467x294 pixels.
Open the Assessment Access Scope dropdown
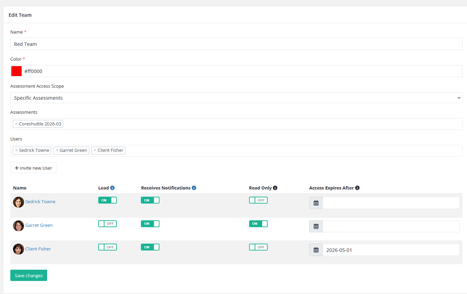pyautogui.click(x=236, y=98)
